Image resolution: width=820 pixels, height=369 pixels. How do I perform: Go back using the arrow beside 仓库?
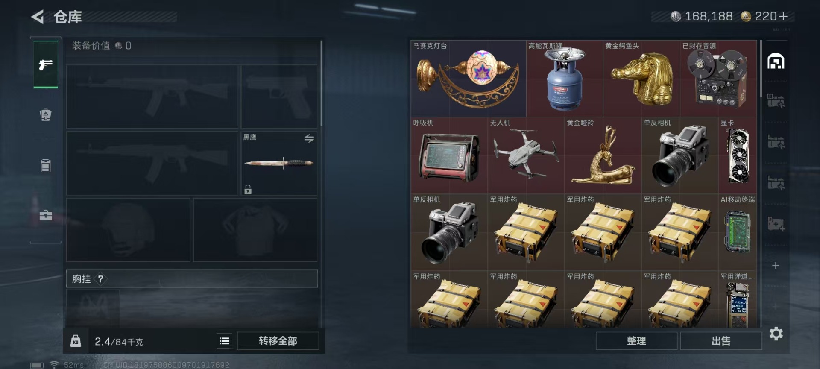(38, 17)
